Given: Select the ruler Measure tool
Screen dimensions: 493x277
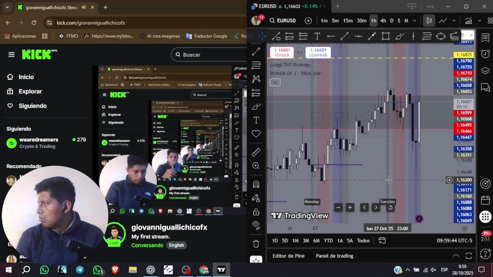Looking at the screenshot, I should [x=256, y=152].
